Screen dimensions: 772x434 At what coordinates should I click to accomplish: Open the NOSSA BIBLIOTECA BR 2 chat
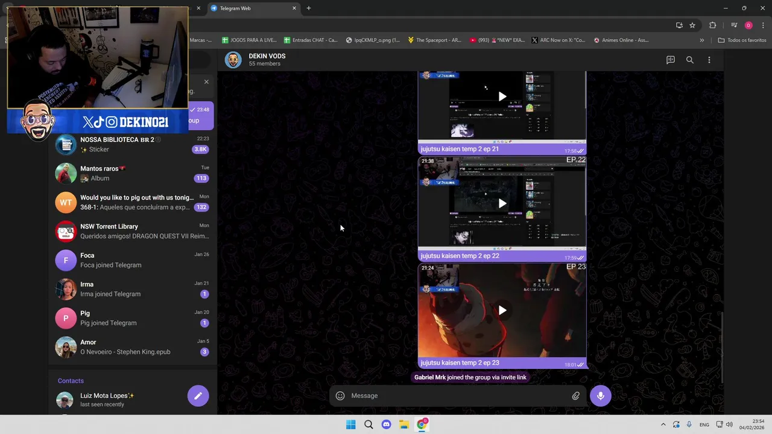133,144
